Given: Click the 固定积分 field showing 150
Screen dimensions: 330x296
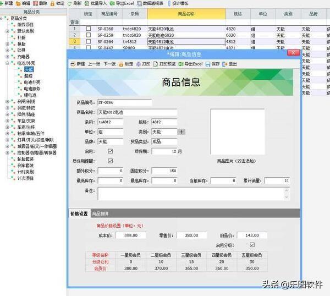Looking at the screenshot, I should tap(164, 171).
